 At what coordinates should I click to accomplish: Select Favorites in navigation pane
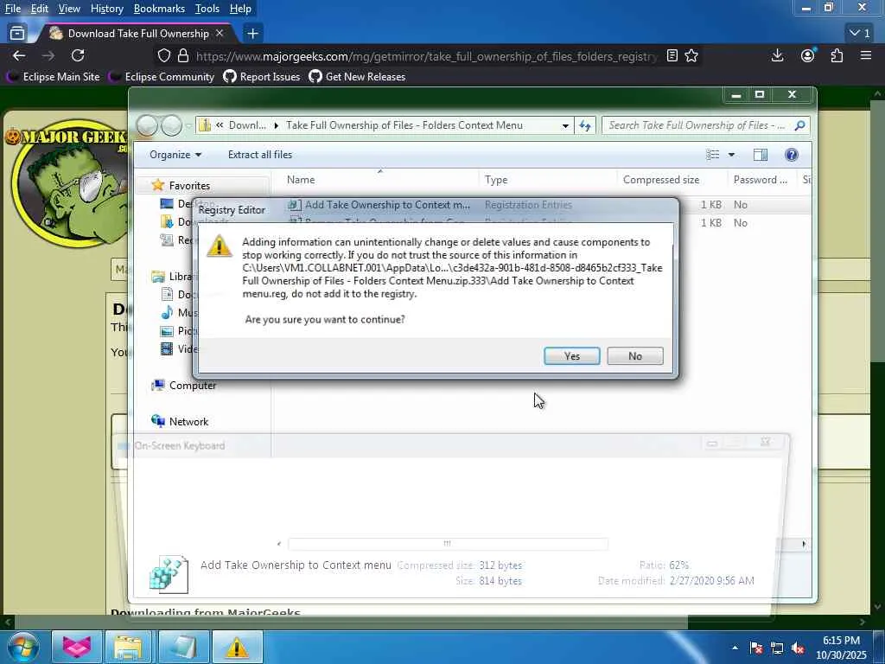click(189, 186)
